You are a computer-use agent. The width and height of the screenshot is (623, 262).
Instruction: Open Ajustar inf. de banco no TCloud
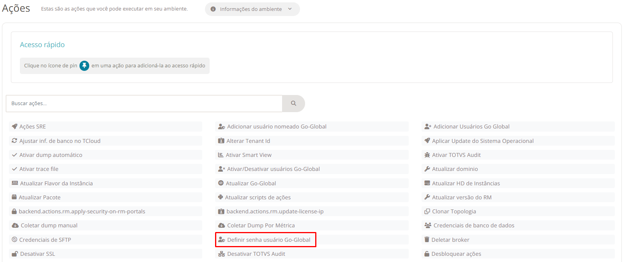point(106,141)
